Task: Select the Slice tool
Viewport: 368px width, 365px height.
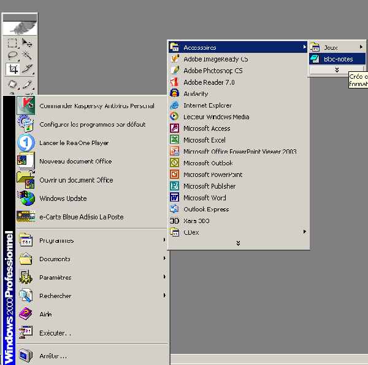Action: pyautogui.click(x=28, y=69)
